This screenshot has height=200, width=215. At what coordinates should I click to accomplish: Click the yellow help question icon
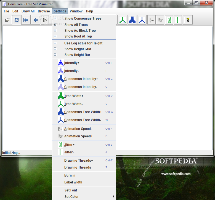[x=188, y=20]
